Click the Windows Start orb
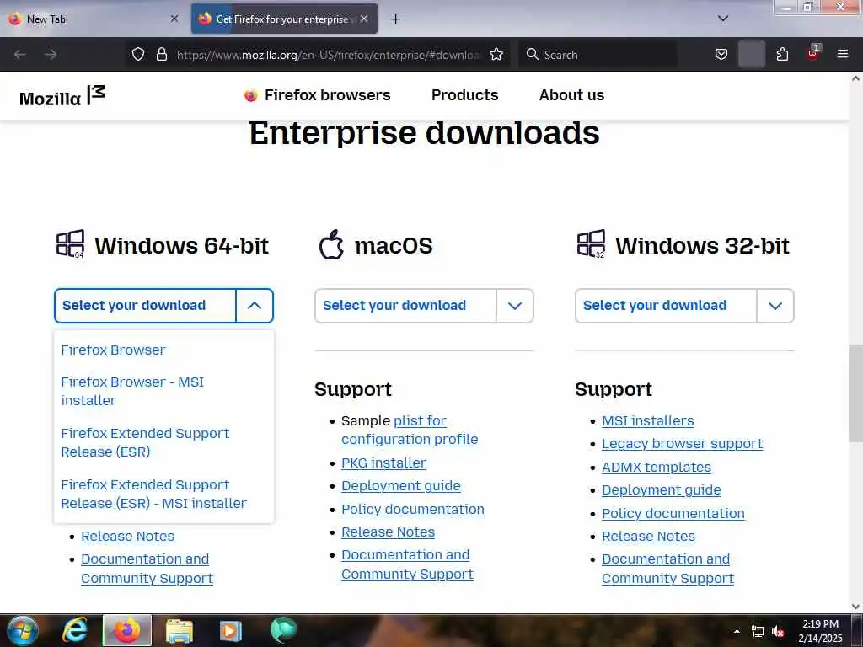This screenshot has width=863, height=647. coord(23,630)
